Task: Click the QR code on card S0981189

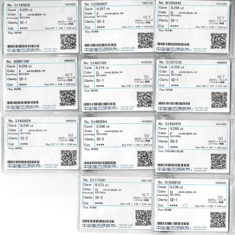Action: tap(67, 98)
